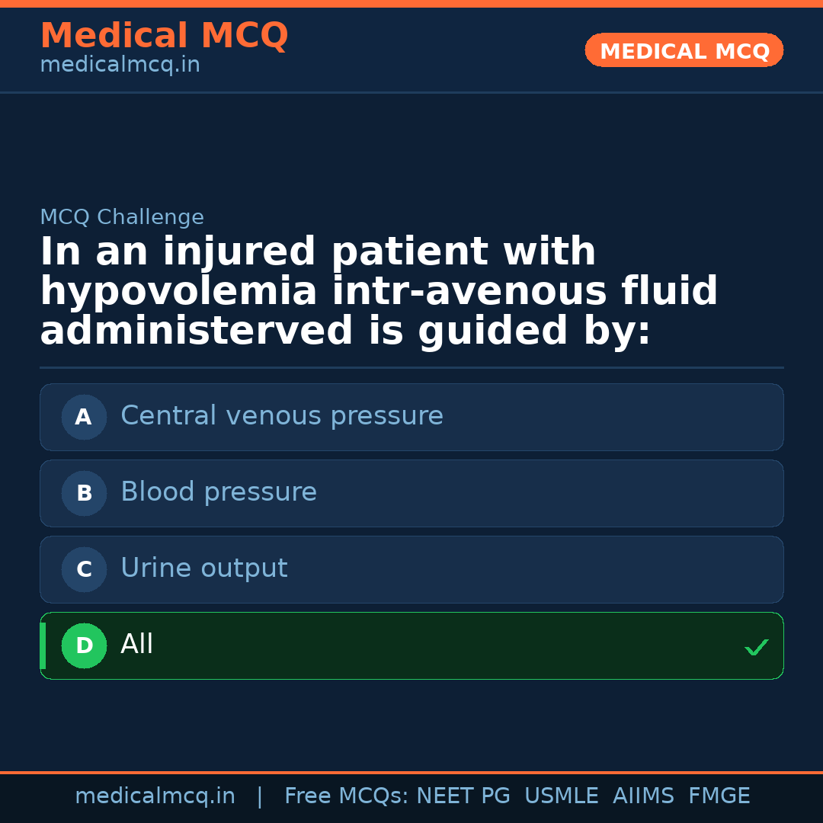Image resolution: width=823 pixels, height=823 pixels.
Task: Click the "MCQ Challenge" label
Action: [x=122, y=217]
